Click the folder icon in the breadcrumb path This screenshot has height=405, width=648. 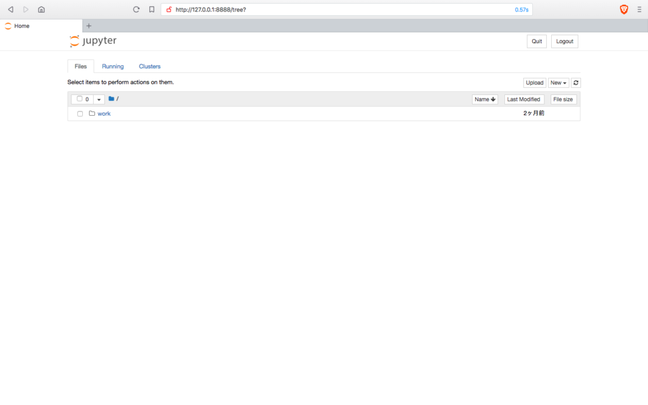[110, 99]
